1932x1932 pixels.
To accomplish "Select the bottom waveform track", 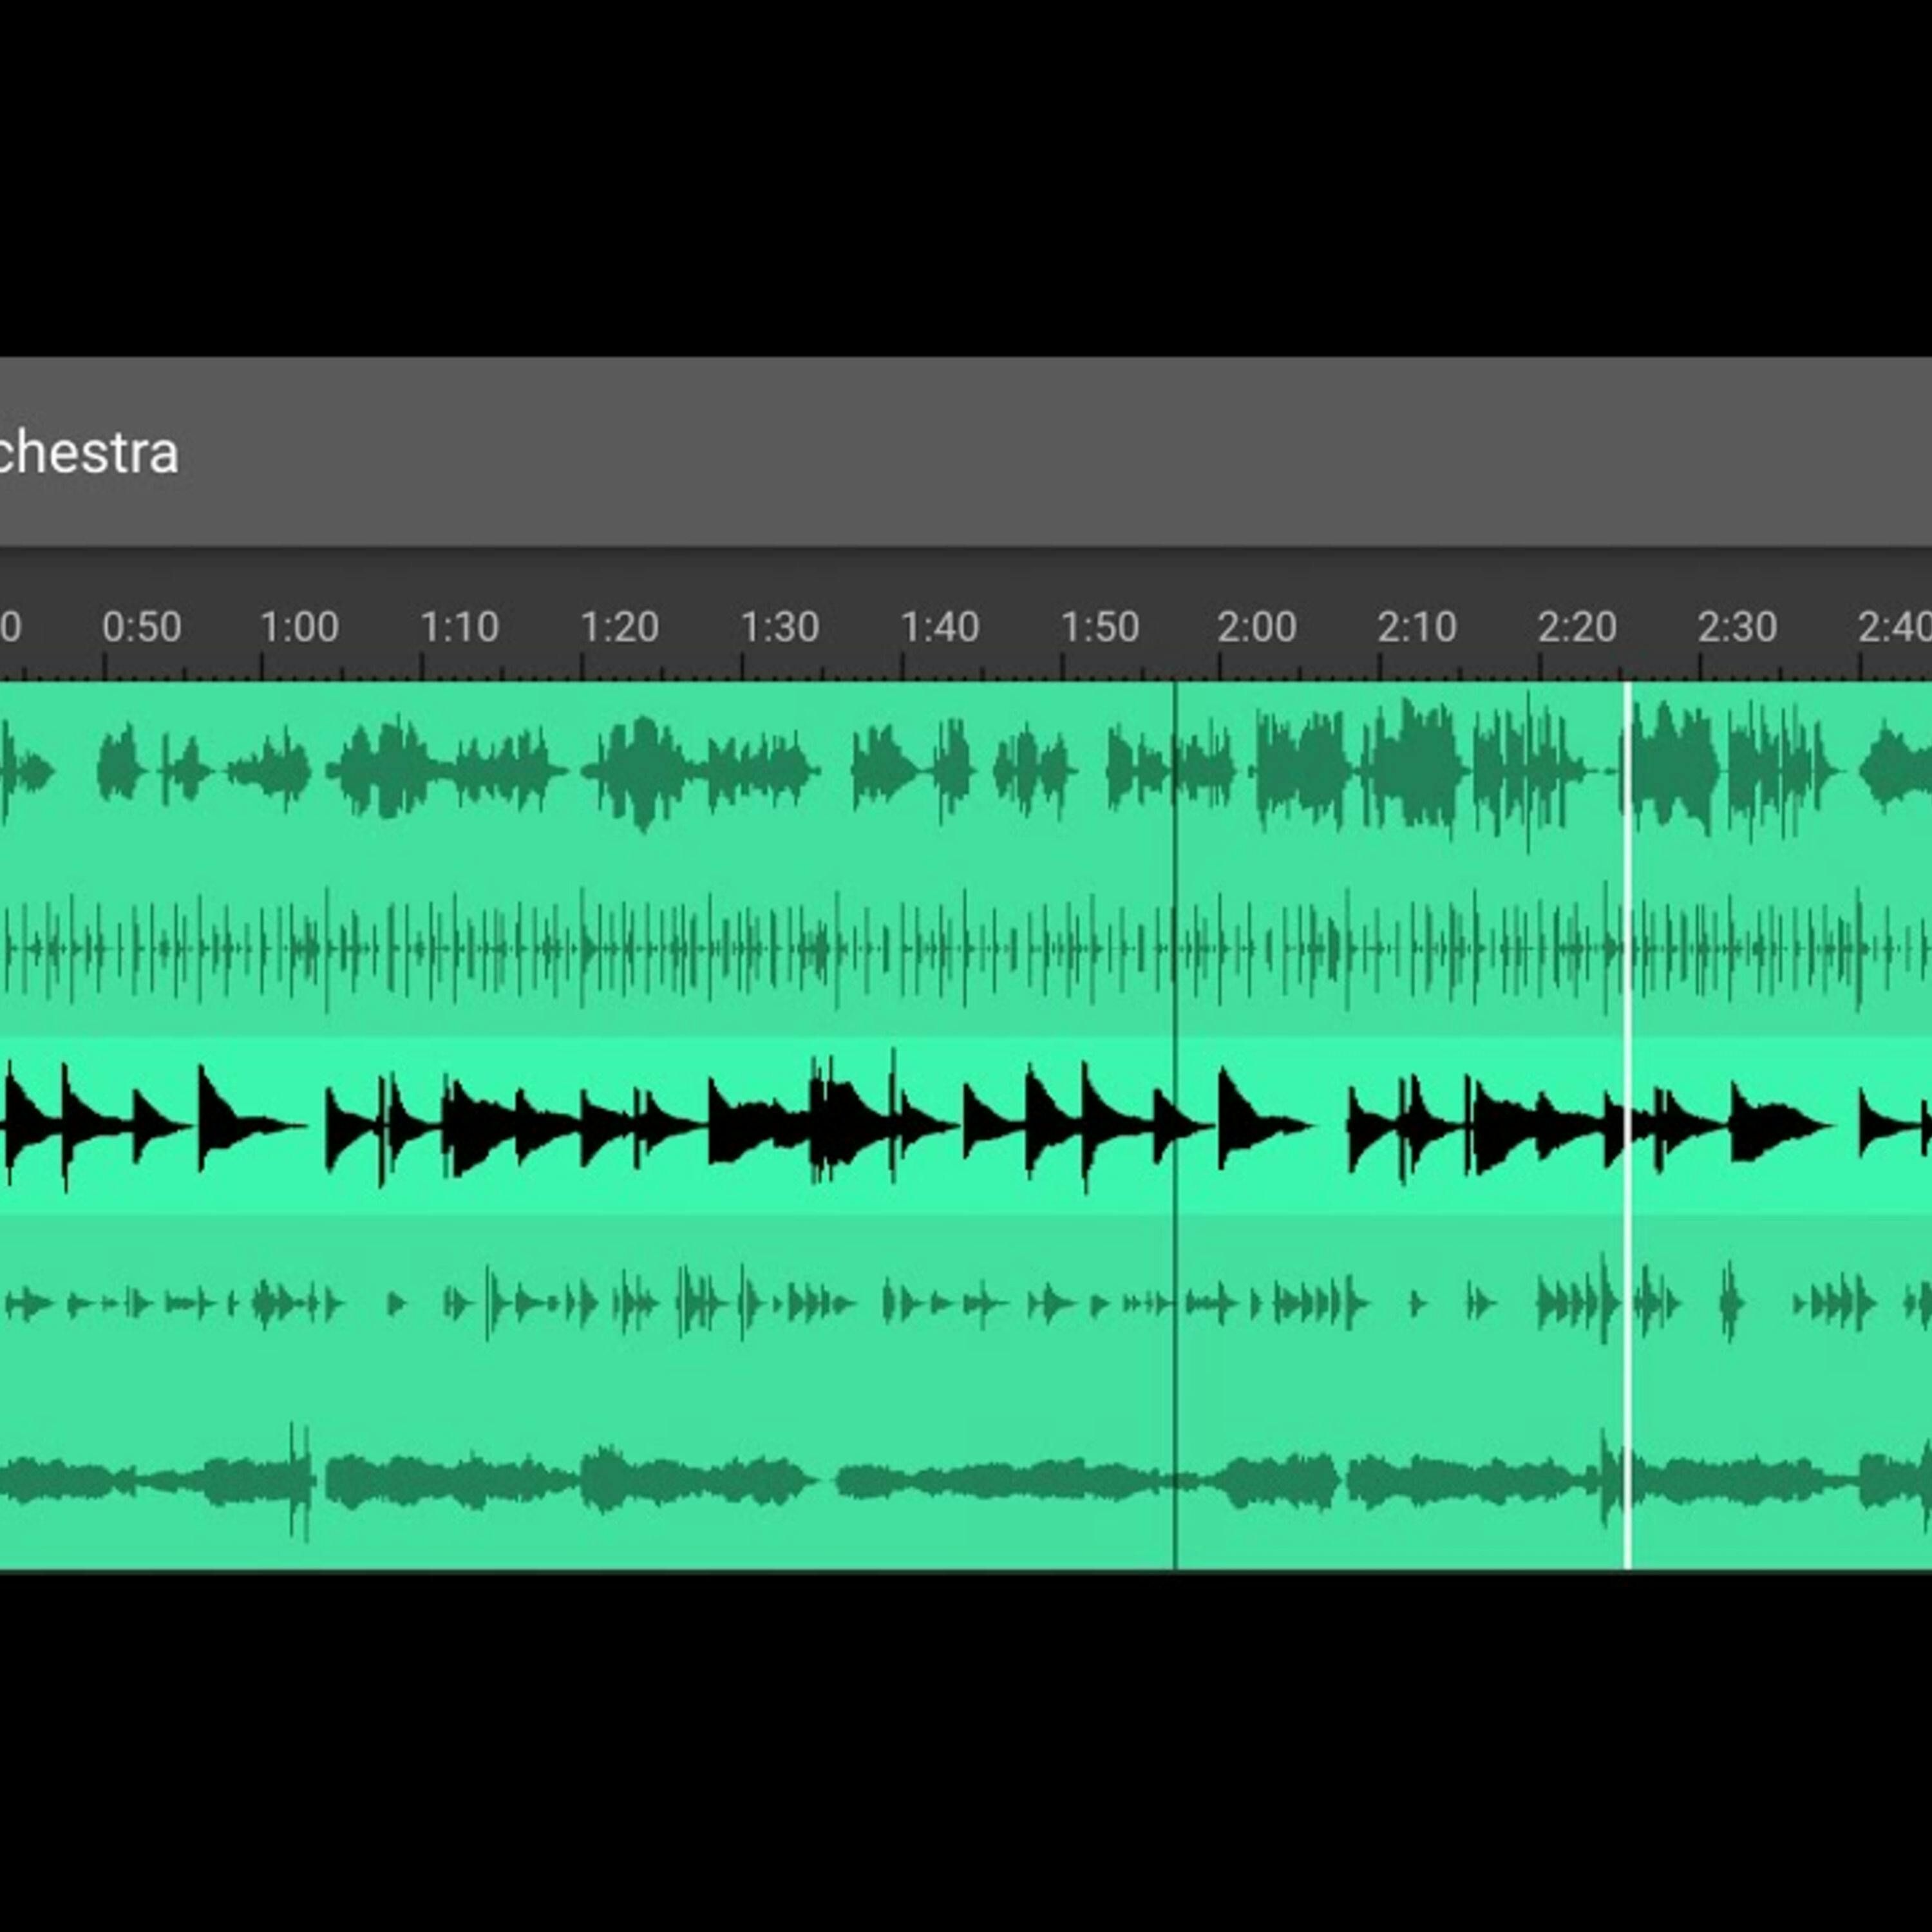I will pos(700,1480).
